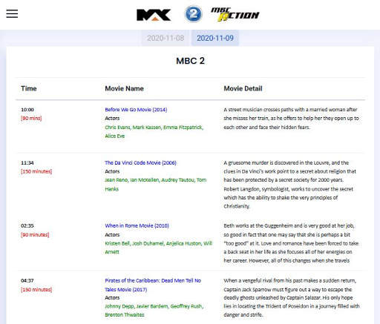This screenshot has height=324, width=380.
Task: Click the When in Rome description text
Action: pyautogui.click(x=291, y=243)
